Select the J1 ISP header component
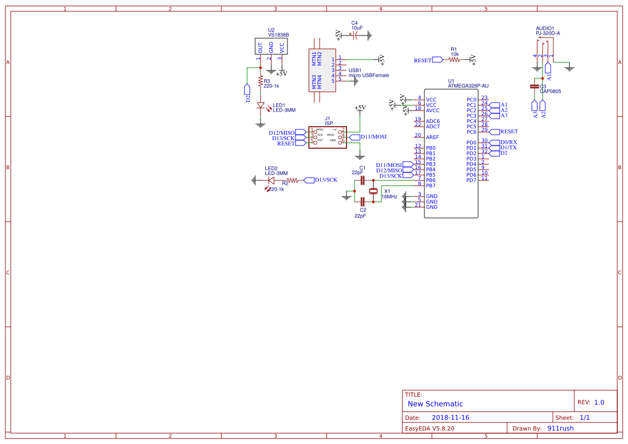Viewport: 628px width, 444px height. click(327, 137)
